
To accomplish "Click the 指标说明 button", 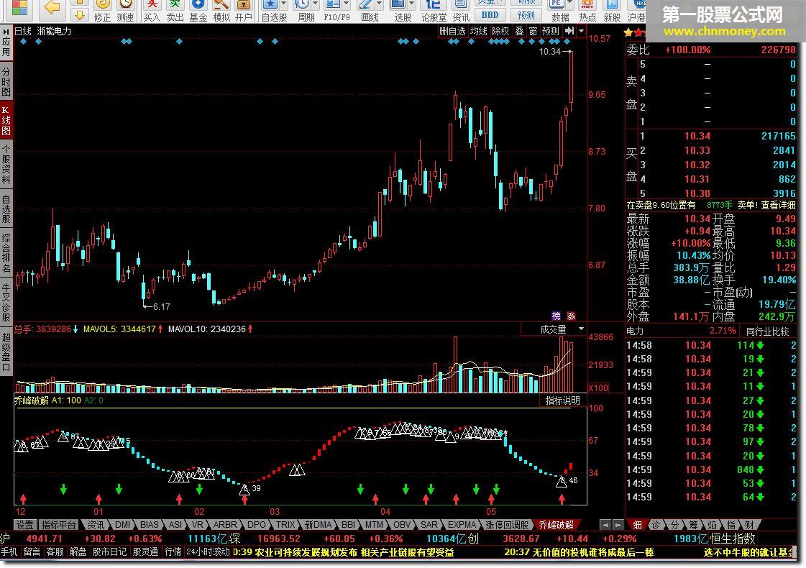I will [562, 400].
